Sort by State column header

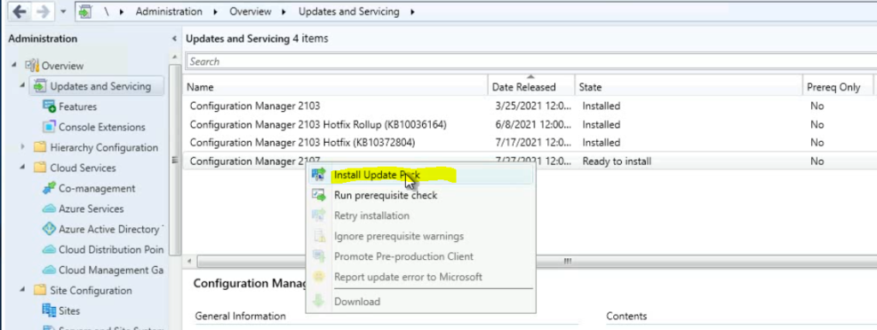click(689, 87)
